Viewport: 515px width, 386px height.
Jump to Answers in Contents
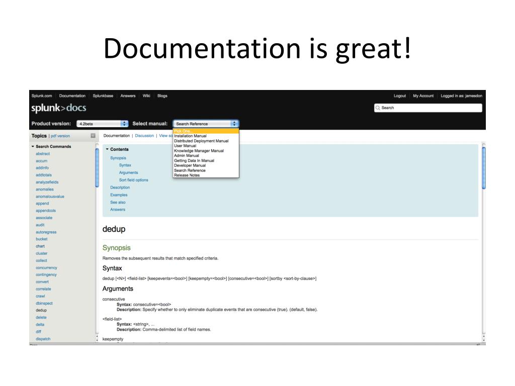pyautogui.click(x=118, y=210)
